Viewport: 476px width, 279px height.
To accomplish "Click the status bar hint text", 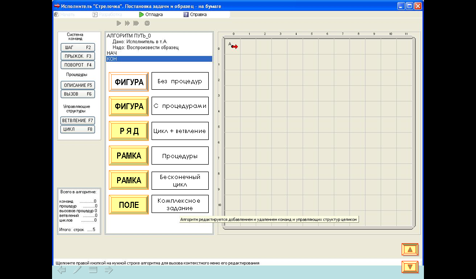I will point(157,263).
